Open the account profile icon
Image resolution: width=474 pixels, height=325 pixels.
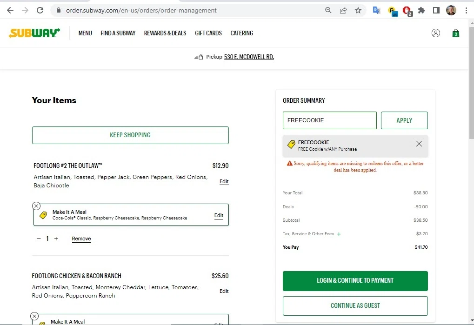coord(435,33)
